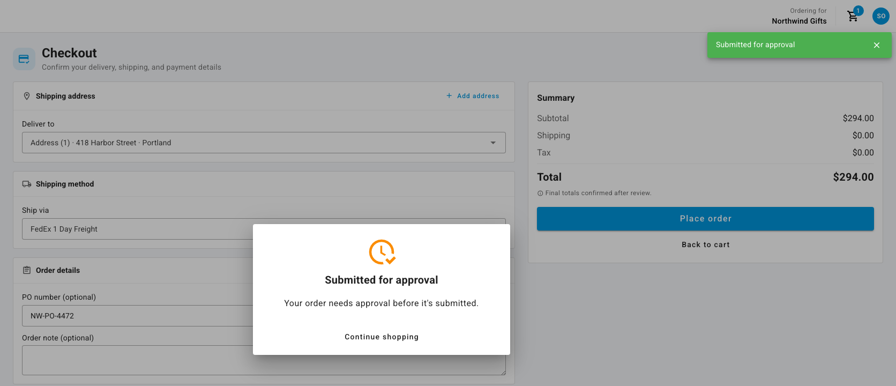
Task: Click the Northwind Gifts account name
Action: pyautogui.click(x=799, y=21)
